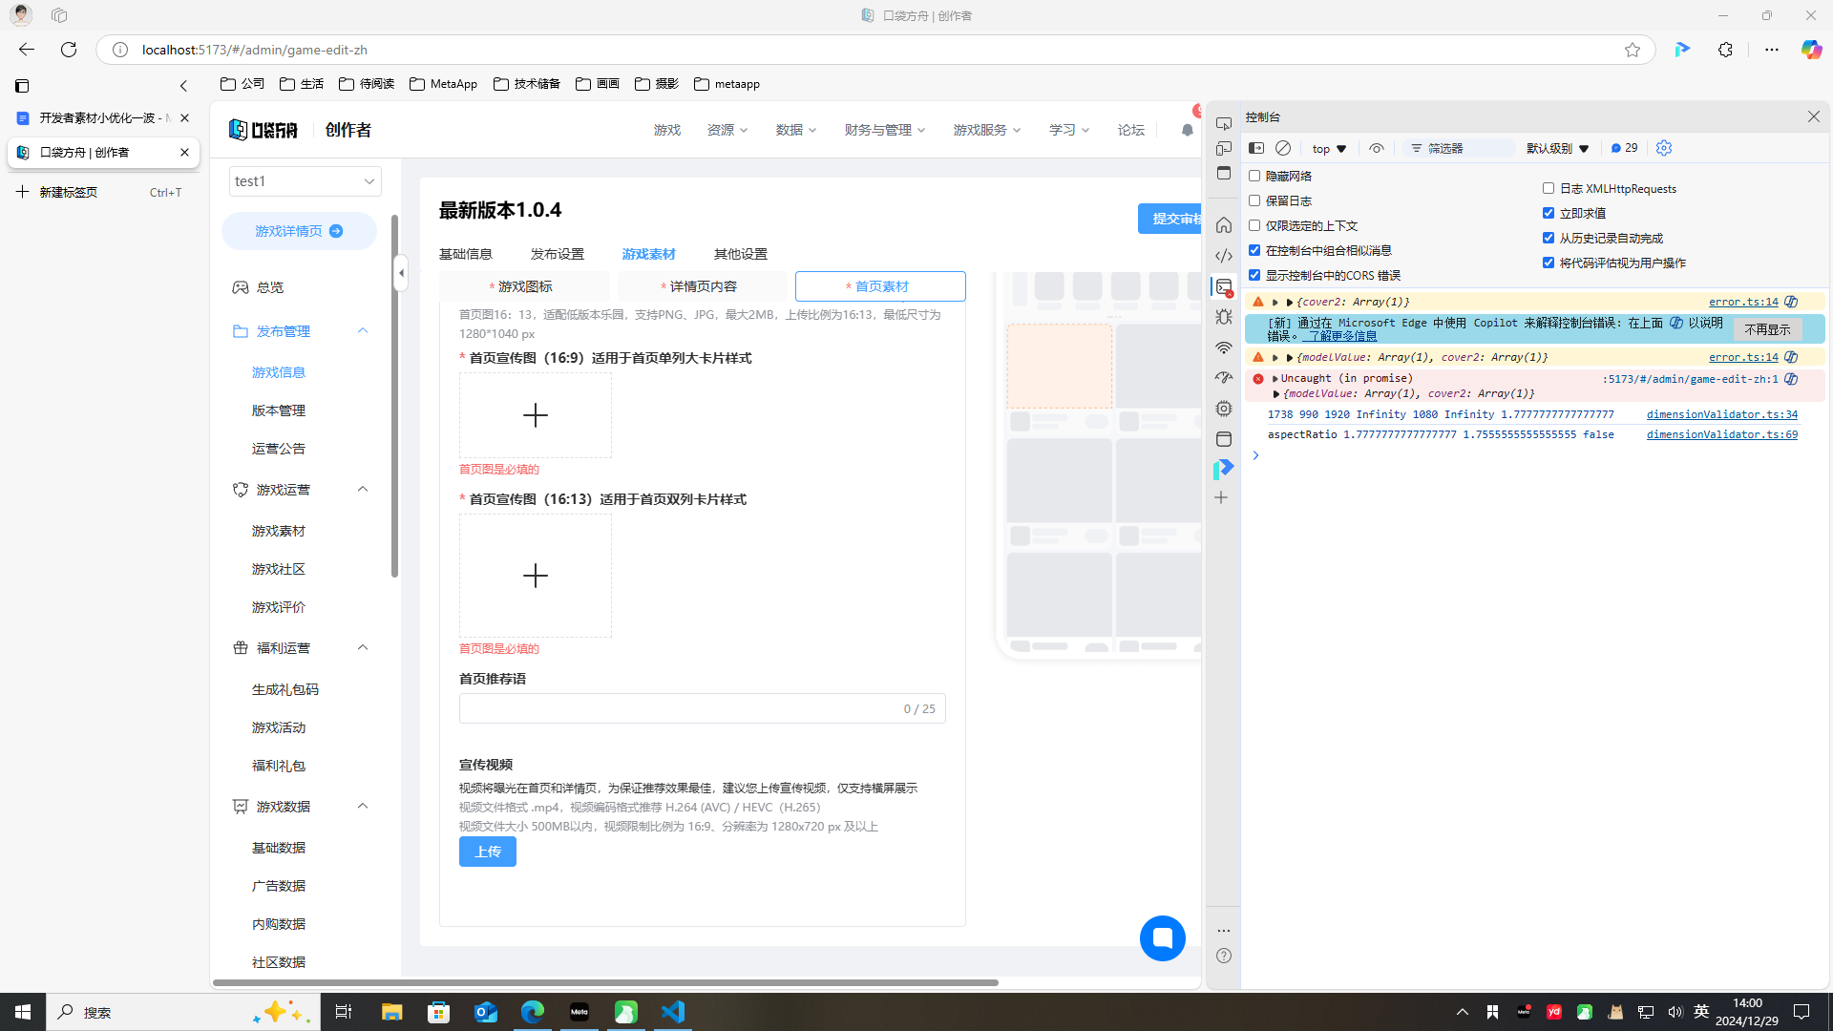Switch to the 发布设置 tab
This screenshot has width=1833, height=1031.
[557, 254]
